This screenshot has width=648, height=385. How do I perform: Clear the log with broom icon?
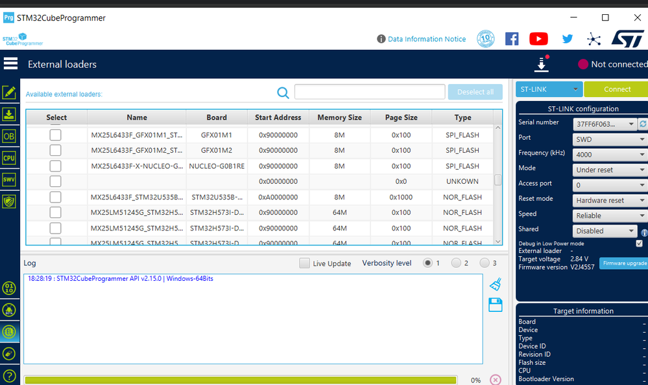496,284
